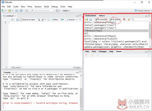Open the New File dropdown arrow
Screen dimensions: 152x111
(x=5, y=10)
